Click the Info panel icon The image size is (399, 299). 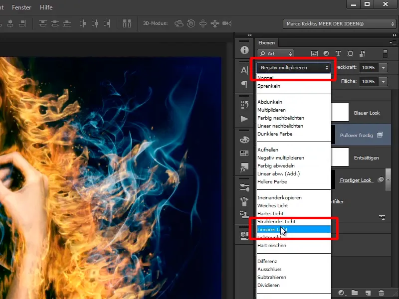tap(244, 50)
